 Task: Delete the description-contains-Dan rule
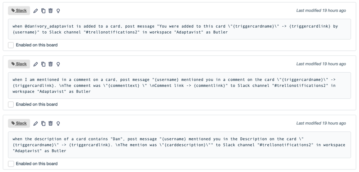coord(51,123)
